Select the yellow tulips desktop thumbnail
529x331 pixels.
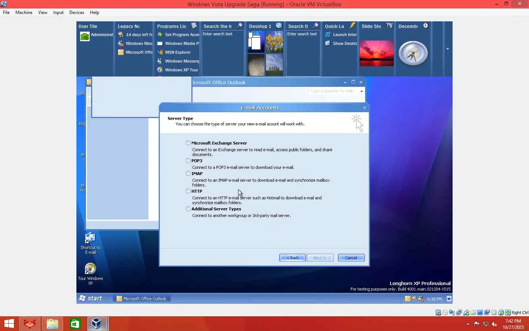click(274, 42)
